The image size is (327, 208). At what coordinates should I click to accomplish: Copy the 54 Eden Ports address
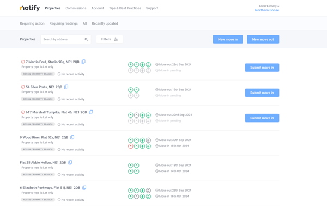pyautogui.click(x=66, y=87)
